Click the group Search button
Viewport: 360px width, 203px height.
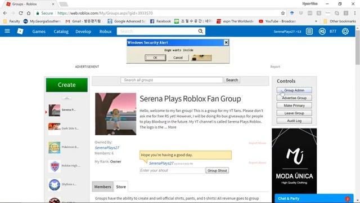[232, 80]
